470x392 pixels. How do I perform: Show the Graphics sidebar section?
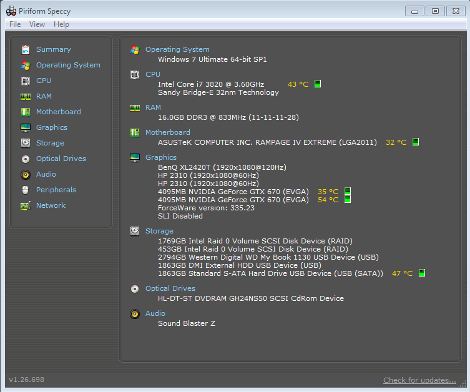52,127
